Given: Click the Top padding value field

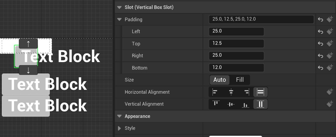Looking at the screenshot, I should coord(236,44).
